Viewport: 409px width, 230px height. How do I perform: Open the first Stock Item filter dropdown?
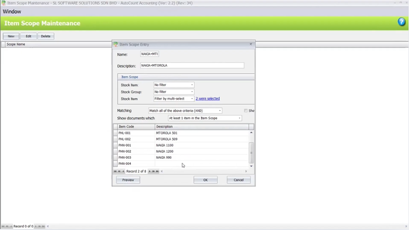coord(192,85)
